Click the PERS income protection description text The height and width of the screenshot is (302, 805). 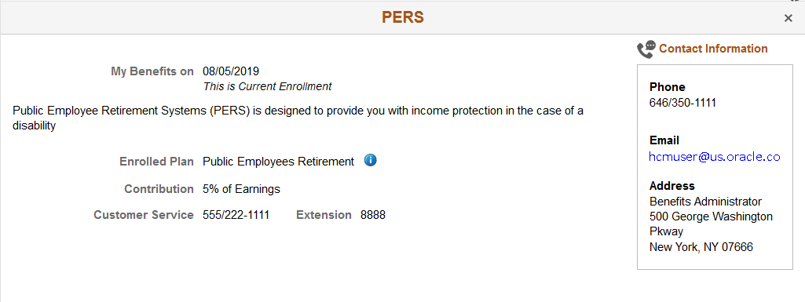point(298,118)
